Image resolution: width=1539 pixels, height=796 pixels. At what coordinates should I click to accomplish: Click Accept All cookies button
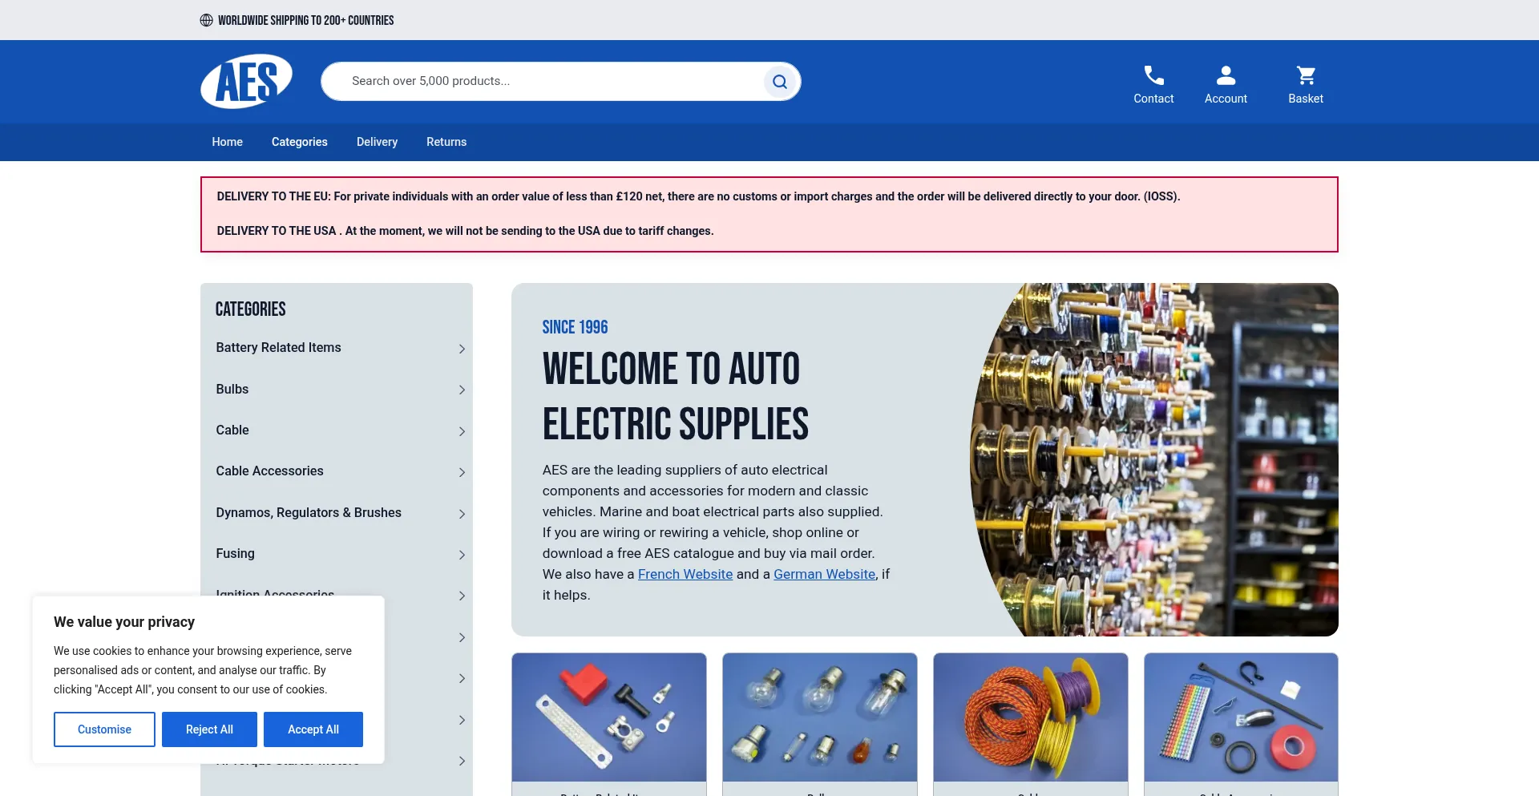pos(313,729)
